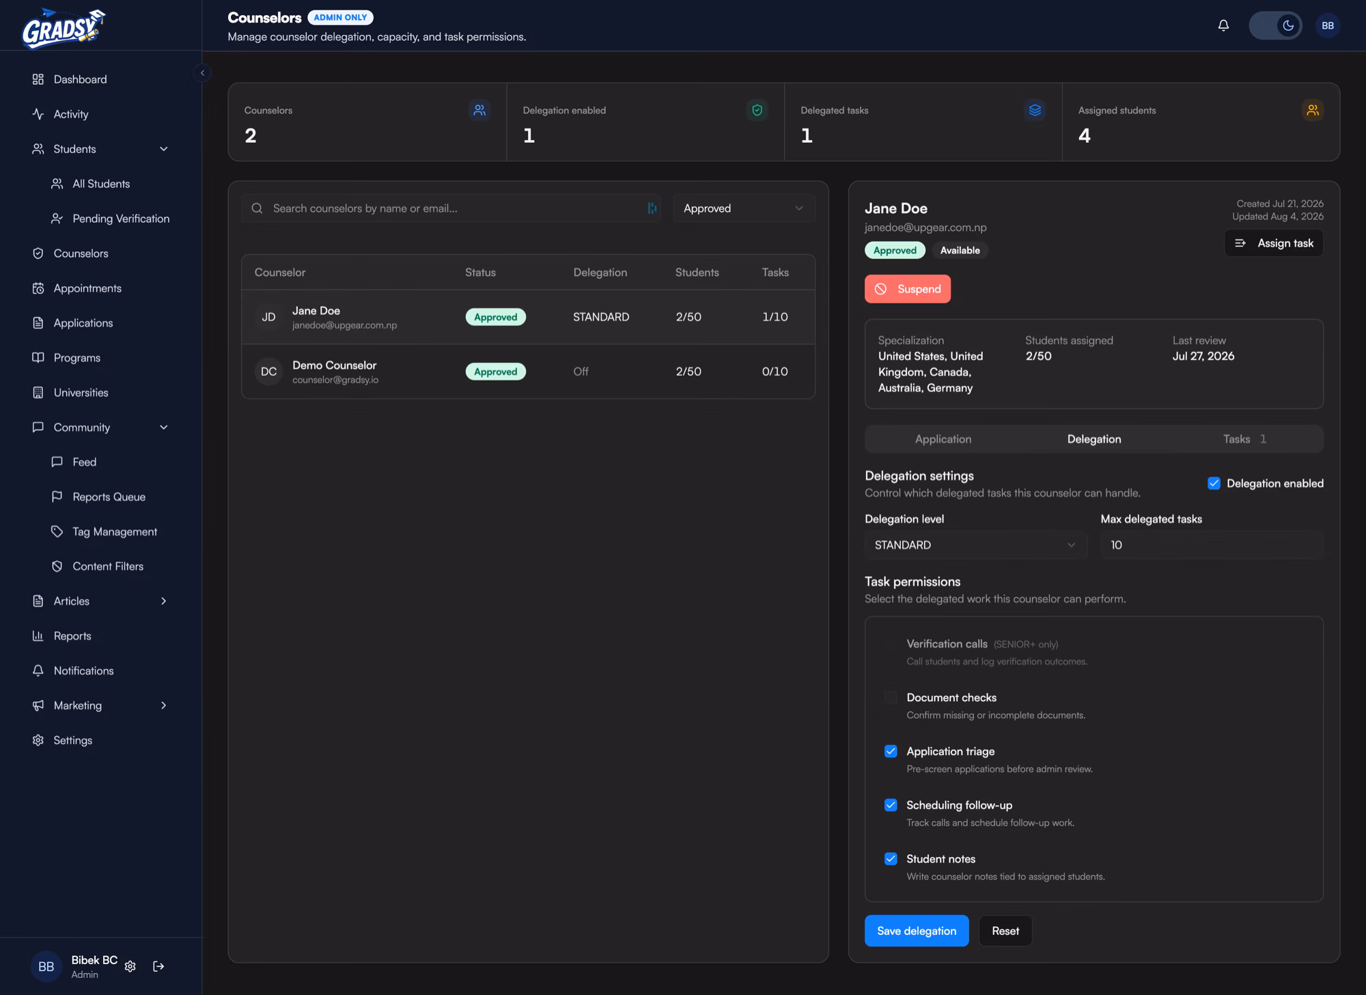Check the Verification calls permission
The height and width of the screenshot is (995, 1366).
[891, 644]
